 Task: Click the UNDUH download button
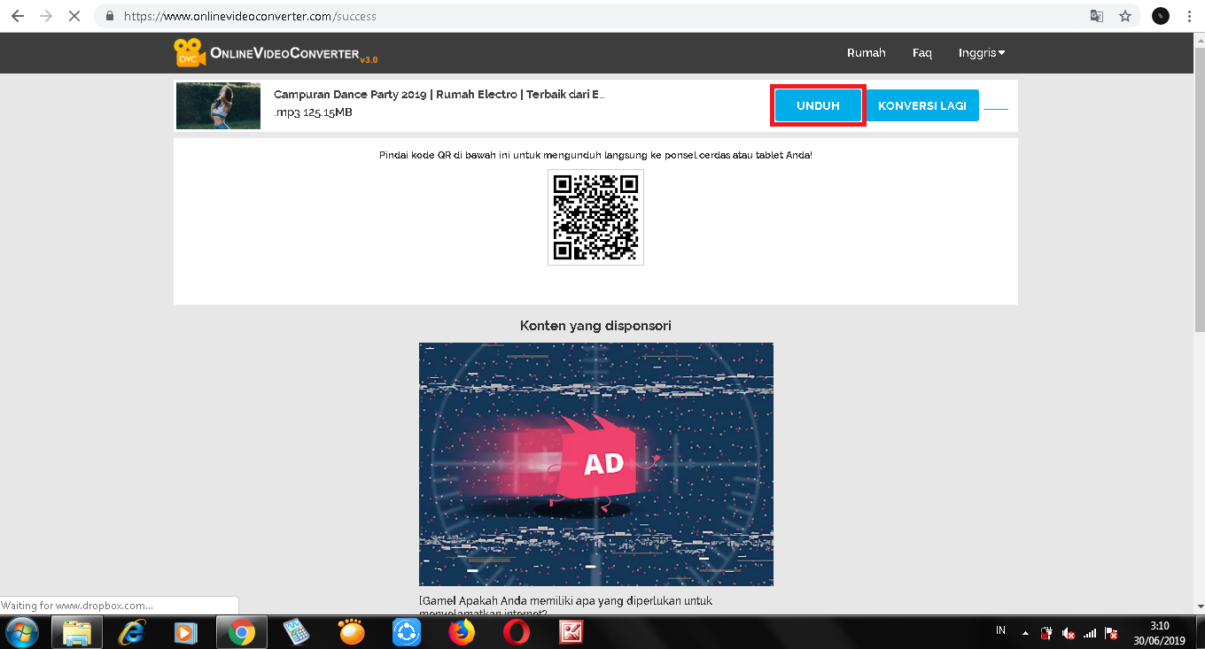(x=818, y=106)
